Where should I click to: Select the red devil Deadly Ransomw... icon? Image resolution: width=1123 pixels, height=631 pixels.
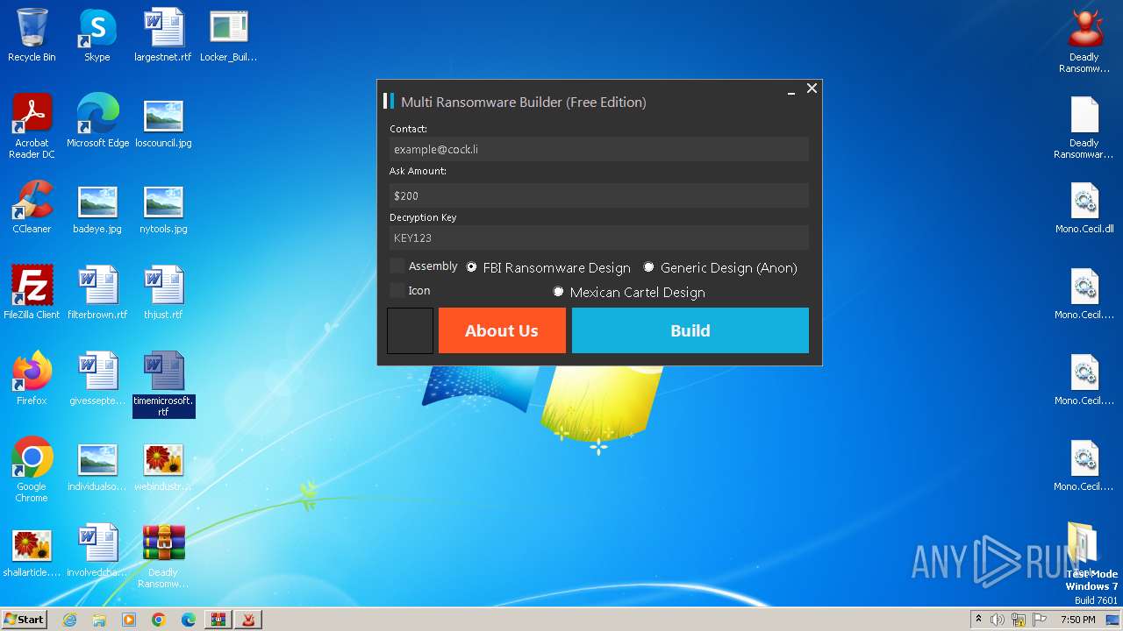click(x=1084, y=40)
